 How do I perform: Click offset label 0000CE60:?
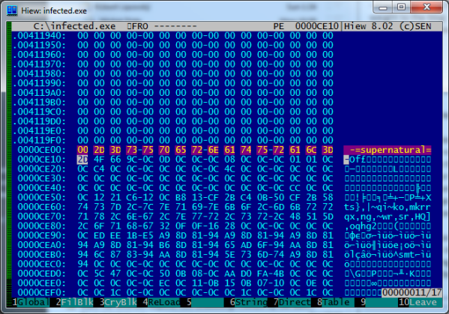click(41, 207)
